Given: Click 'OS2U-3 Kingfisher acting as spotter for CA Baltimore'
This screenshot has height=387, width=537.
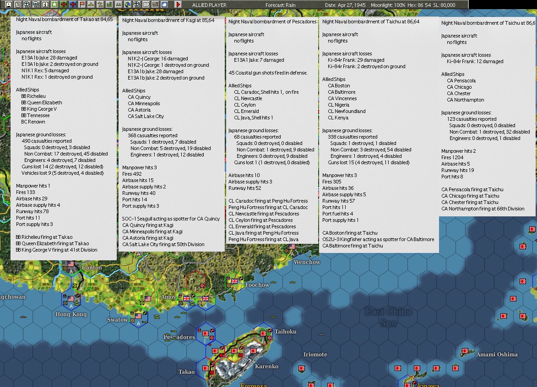Looking at the screenshot, I should [x=378, y=240].
